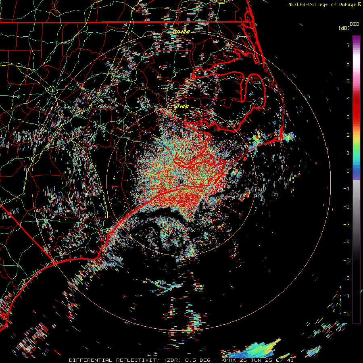Click the KMHX station identifier
Viewport: 363px width, 363px height.
[x=229, y=360]
